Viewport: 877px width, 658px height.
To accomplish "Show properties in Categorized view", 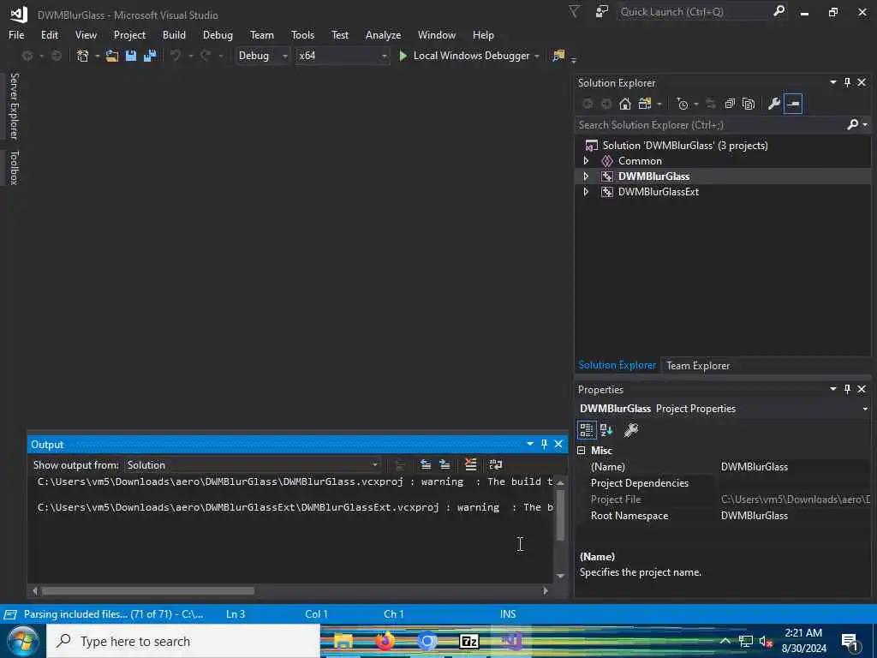I will pos(586,430).
